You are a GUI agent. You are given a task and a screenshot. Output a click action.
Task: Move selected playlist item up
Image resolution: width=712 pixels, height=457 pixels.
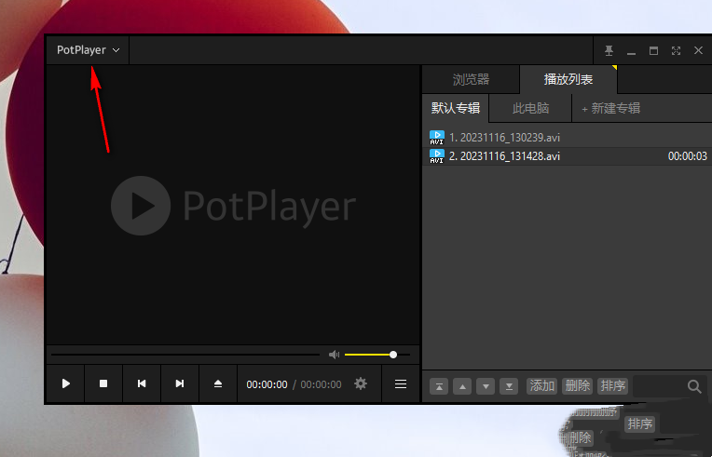[462, 386]
